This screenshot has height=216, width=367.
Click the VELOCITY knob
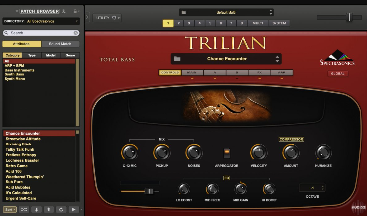click(x=259, y=152)
